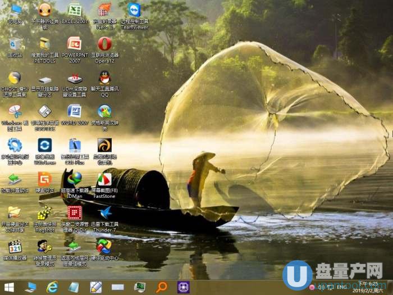Open the PETOOLS shortcut

(x=45, y=50)
